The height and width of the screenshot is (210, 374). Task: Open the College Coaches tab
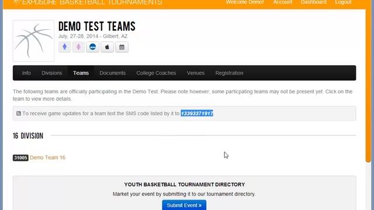156,73
